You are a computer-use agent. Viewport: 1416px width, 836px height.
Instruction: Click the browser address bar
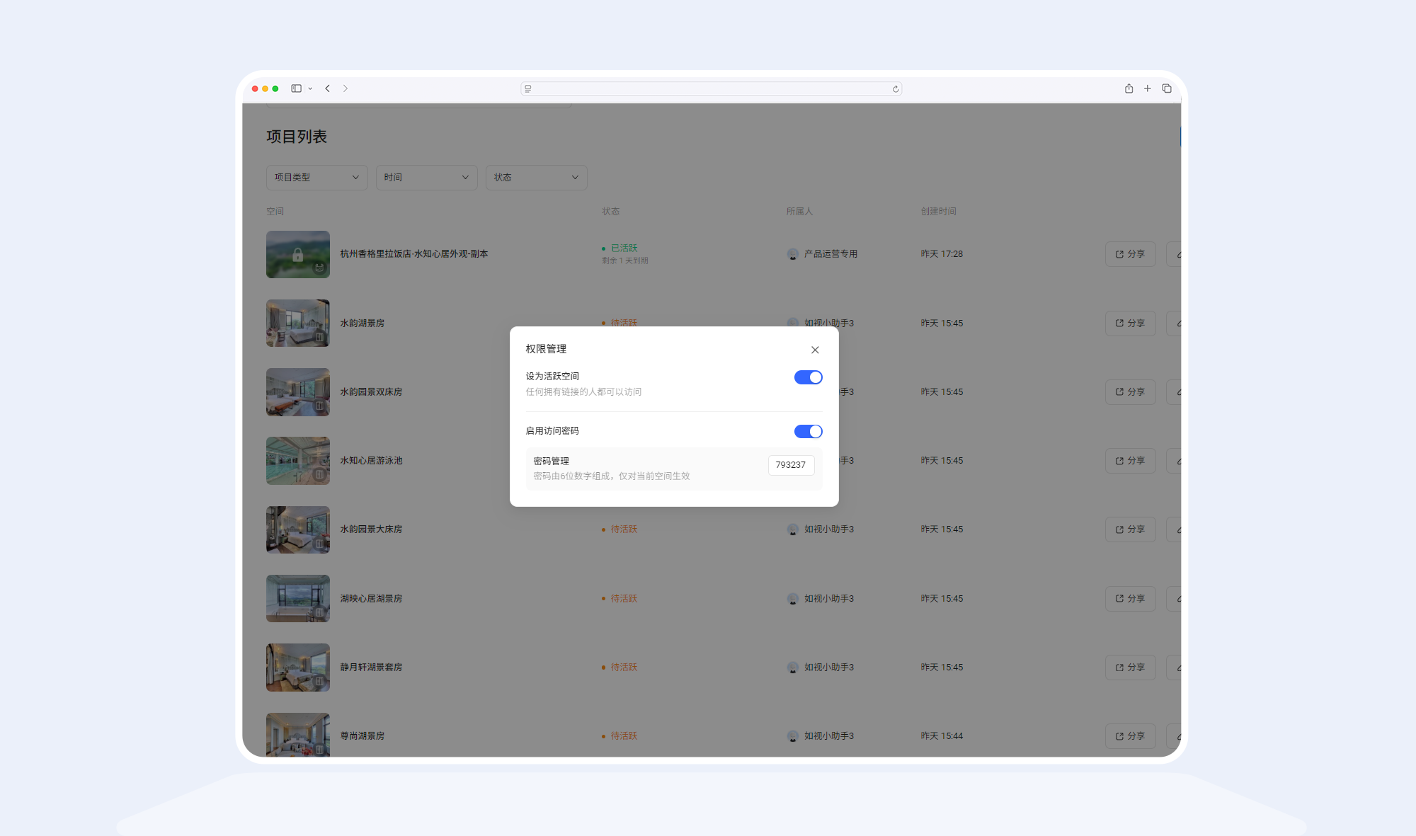coord(711,89)
